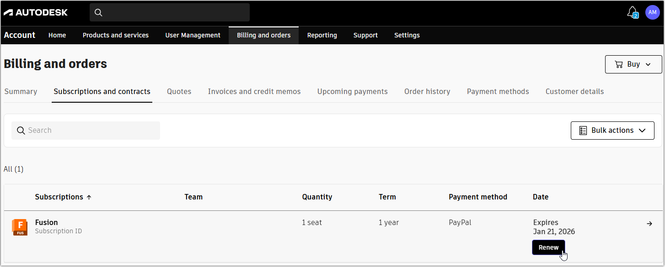Click the Fusion subscription name
Image resolution: width=665 pixels, height=267 pixels.
click(47, 222)
